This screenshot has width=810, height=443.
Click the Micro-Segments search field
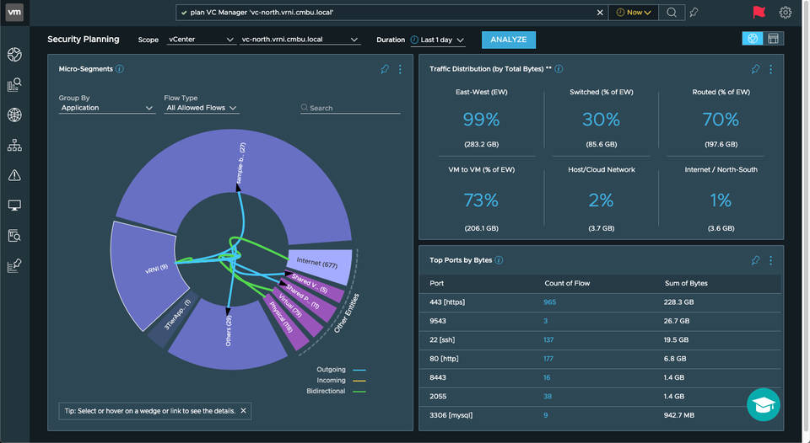(350, 108)
